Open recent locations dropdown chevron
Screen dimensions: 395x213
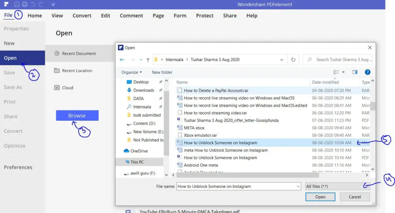141,60
